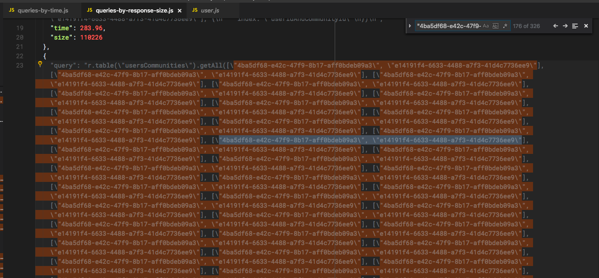
Task: Go to previous match arrow
Action: click(x=555, y=26)
